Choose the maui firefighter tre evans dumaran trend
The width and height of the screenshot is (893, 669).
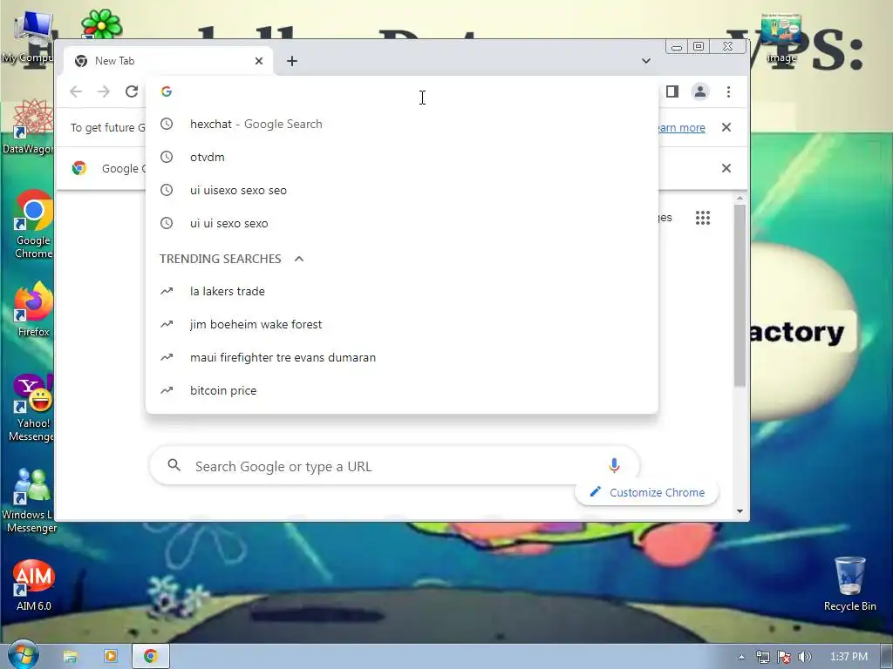tap(402, 357)
